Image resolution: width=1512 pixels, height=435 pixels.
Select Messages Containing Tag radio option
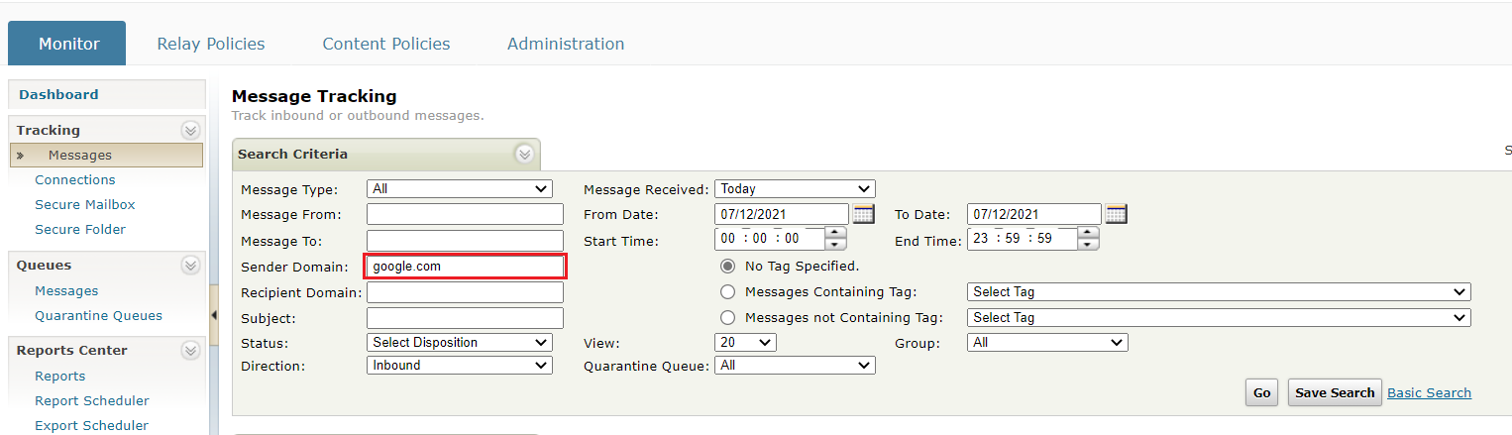728,292
